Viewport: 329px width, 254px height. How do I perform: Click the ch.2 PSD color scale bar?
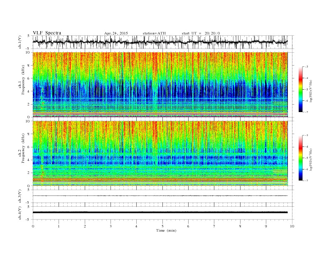[300, 158]
